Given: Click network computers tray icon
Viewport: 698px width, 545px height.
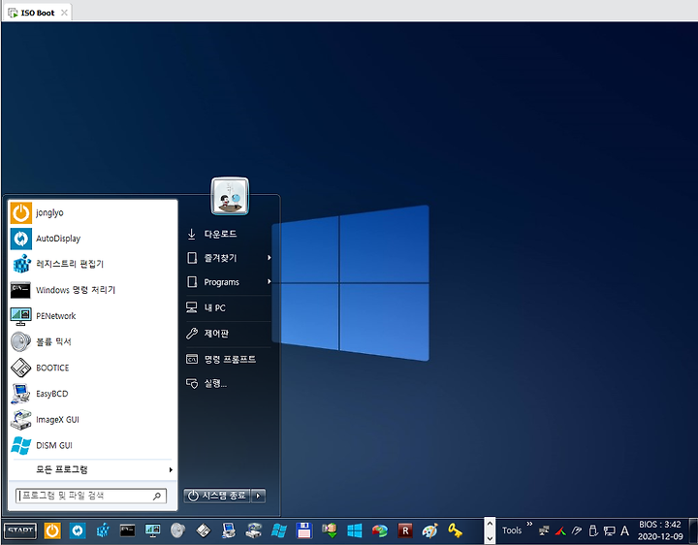Looking at the screenshot, I should (x=544, y=530).
